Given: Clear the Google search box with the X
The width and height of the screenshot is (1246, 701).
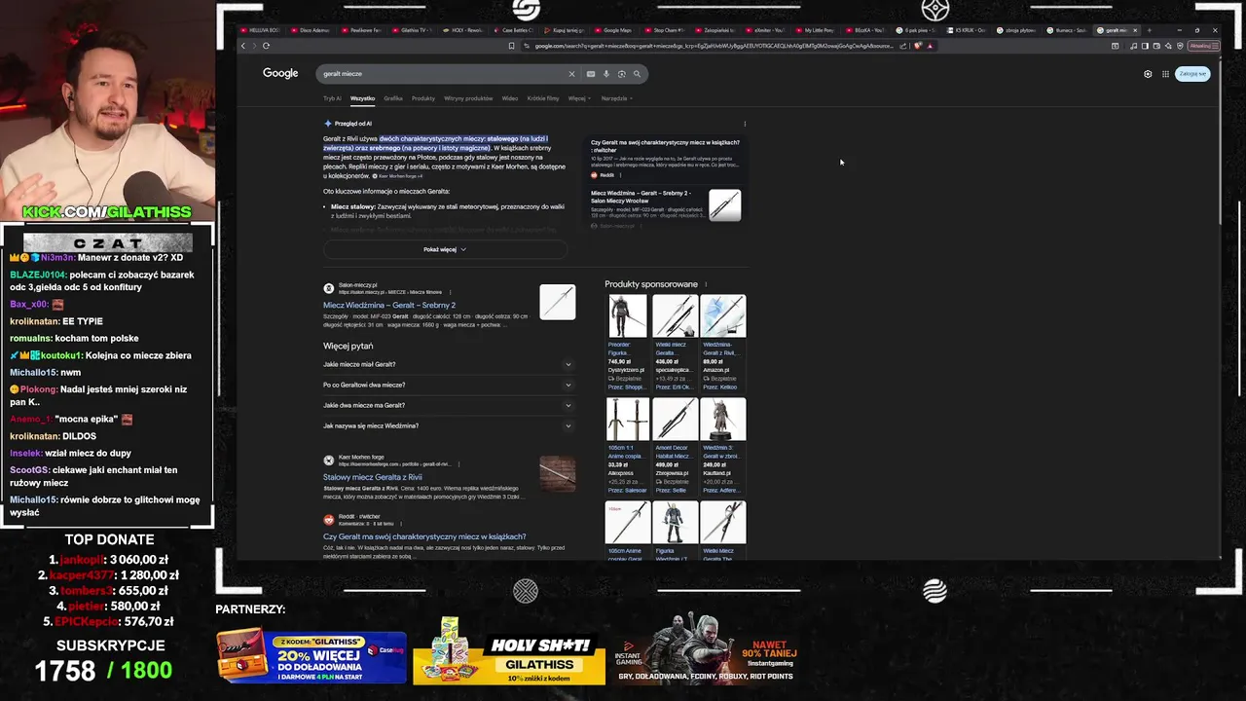Looking at the screenshot, I should 571,74.
